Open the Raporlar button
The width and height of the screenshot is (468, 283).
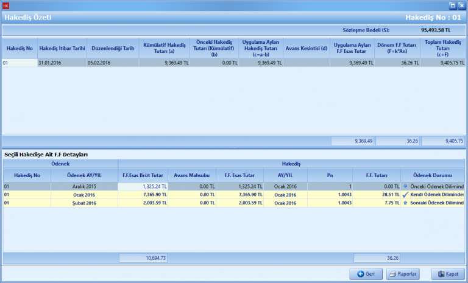[403, 274]
